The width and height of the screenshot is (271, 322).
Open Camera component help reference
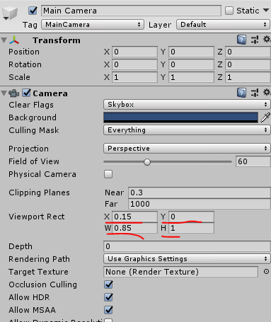[241, 93]
